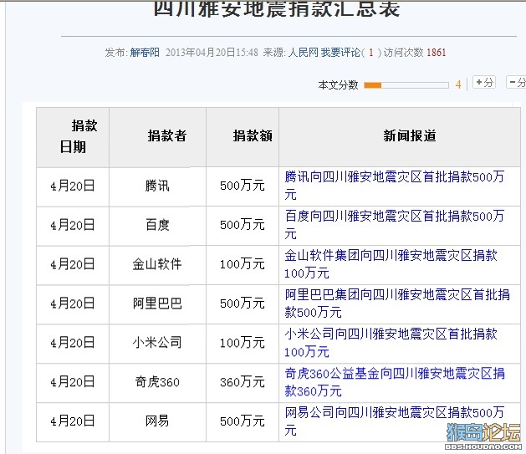Select the visit count 1861
Screen dimensions: 526x454
click(436, 53)
